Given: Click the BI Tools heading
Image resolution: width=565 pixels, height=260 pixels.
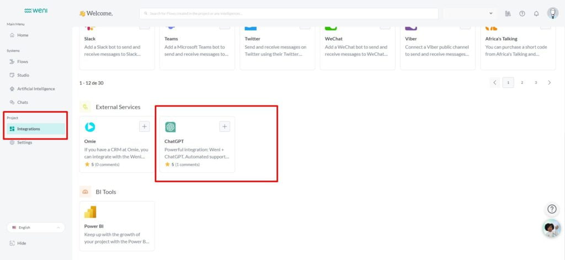Looking at the screenshot, I should click(106, 192).
